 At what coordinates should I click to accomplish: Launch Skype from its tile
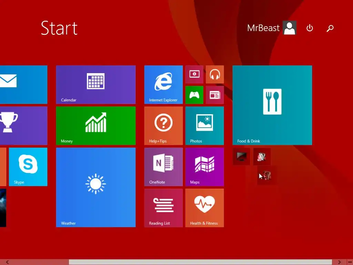click(28, 167)
